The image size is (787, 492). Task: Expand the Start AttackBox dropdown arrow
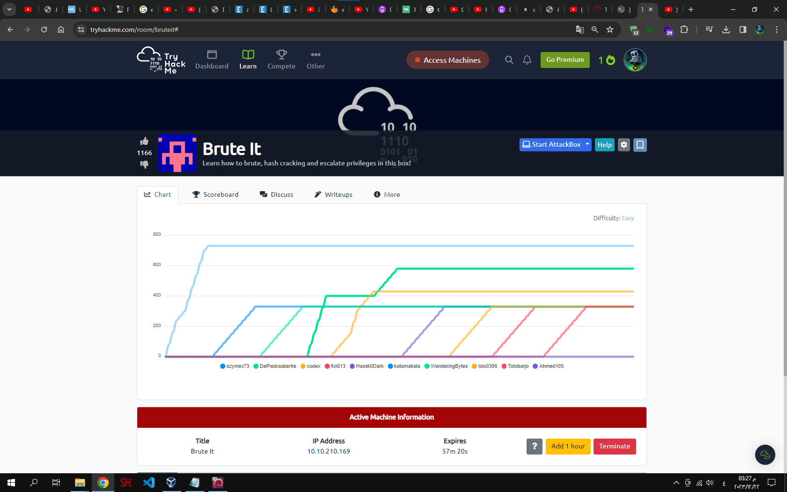[587, 145]
